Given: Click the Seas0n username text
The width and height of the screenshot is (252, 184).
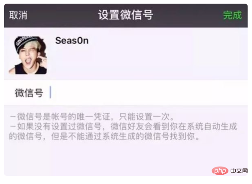Looking at the screenshot, I should (x=72, y=41).
